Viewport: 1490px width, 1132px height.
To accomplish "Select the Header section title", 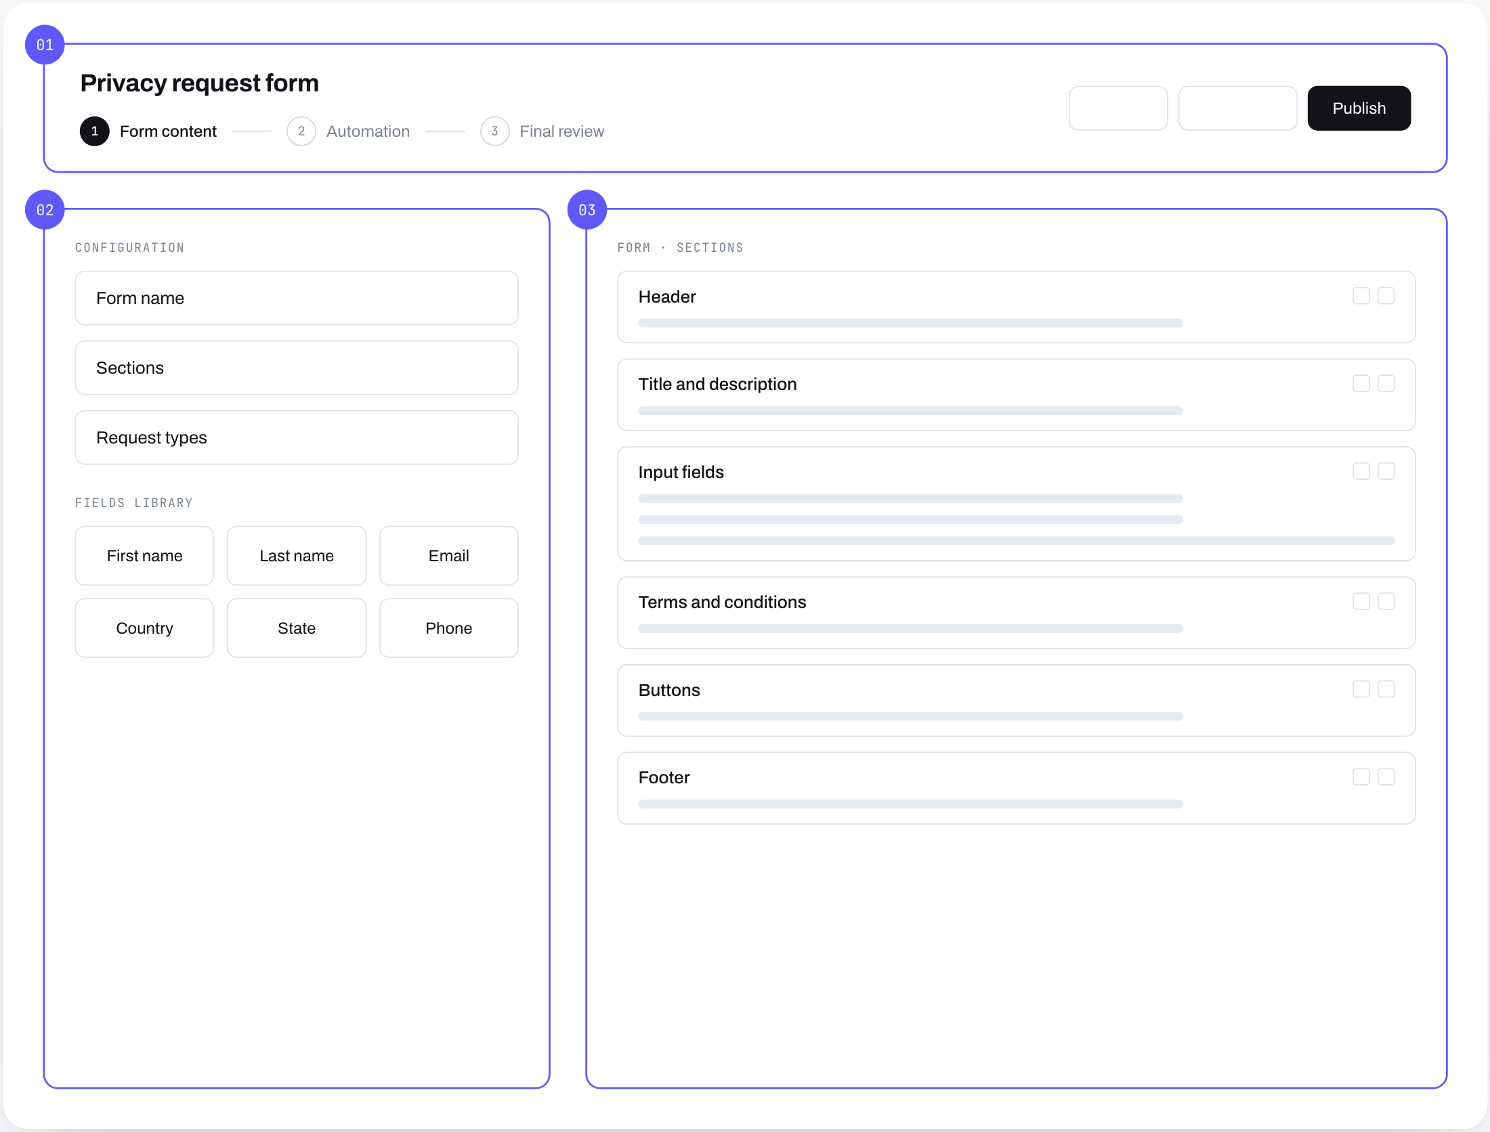I will pos(667,297).
